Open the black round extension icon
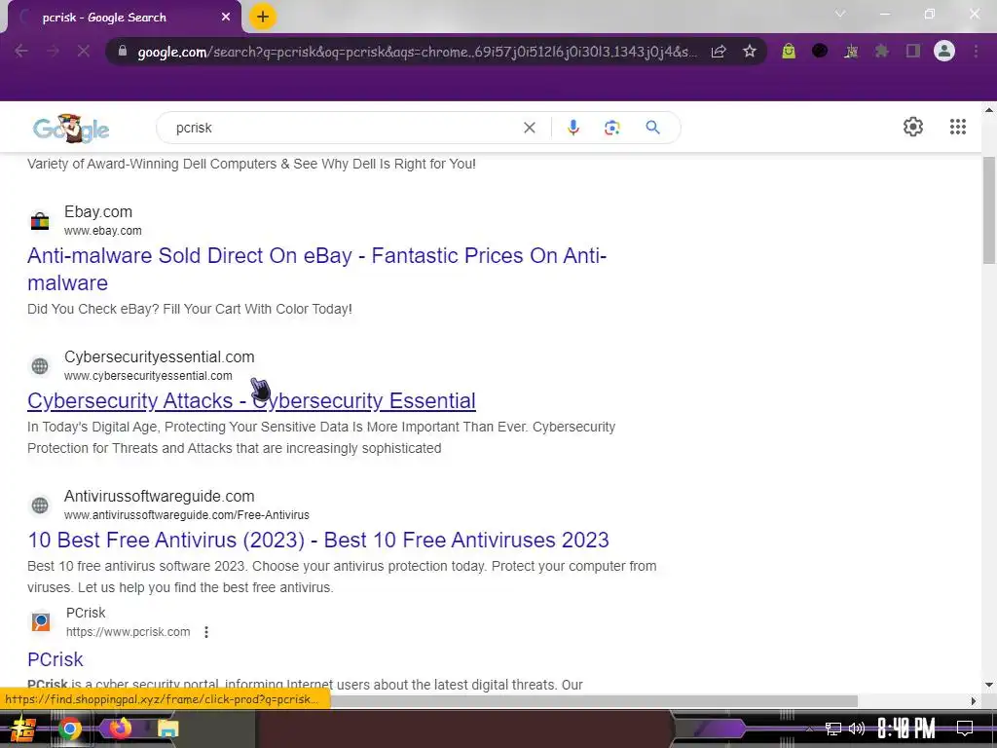Screen dimensions: 997x748 pyautogui.click(x=820, y=51)
